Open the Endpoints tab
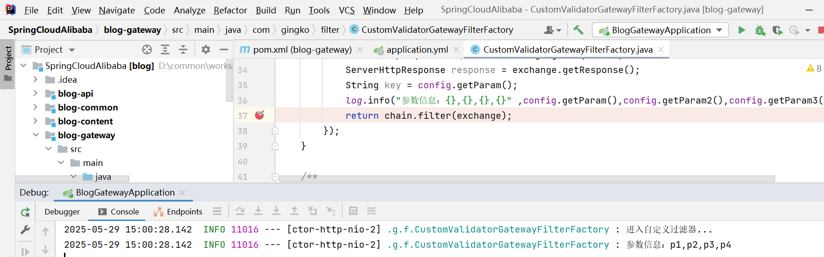The height and width of the screenshot is (257, 824). coord(178,212)
